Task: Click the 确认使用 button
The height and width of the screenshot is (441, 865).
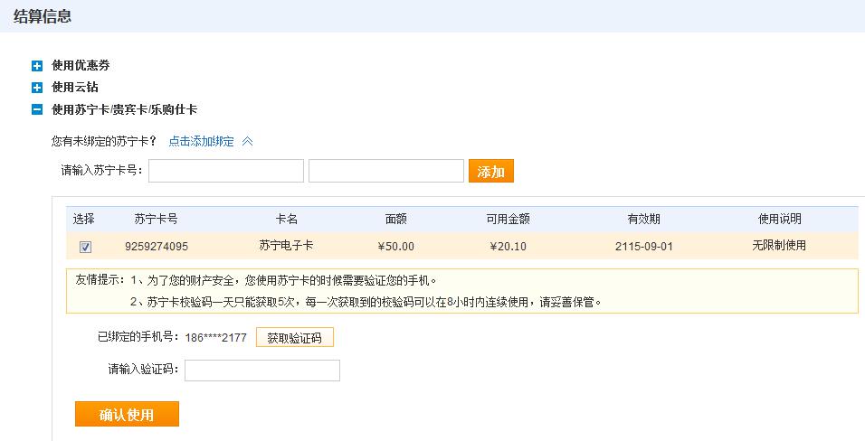Action: tap(127, 414)
